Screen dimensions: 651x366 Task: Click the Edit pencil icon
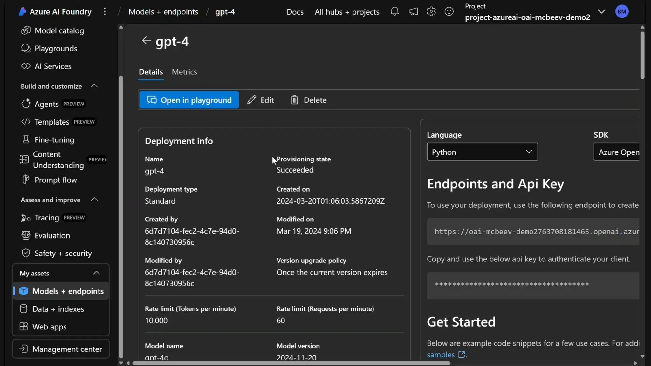251,100
